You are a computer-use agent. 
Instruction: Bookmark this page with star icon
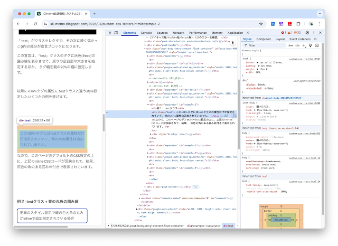pos(261,24)
